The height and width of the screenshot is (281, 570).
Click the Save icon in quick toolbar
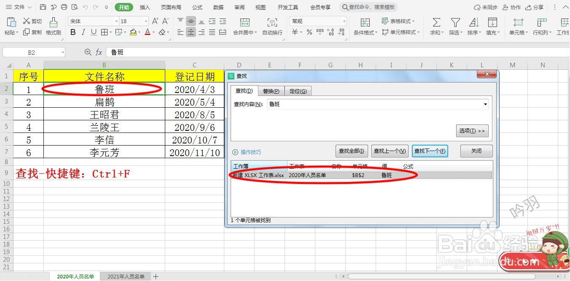[x=43, y=7]
